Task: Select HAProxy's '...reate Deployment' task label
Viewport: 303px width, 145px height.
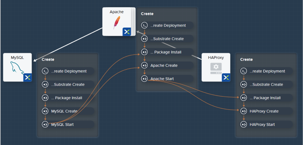Action: [267, 71]
